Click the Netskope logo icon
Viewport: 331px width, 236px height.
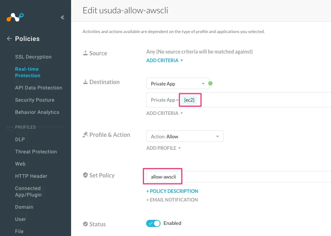(15, 17)
